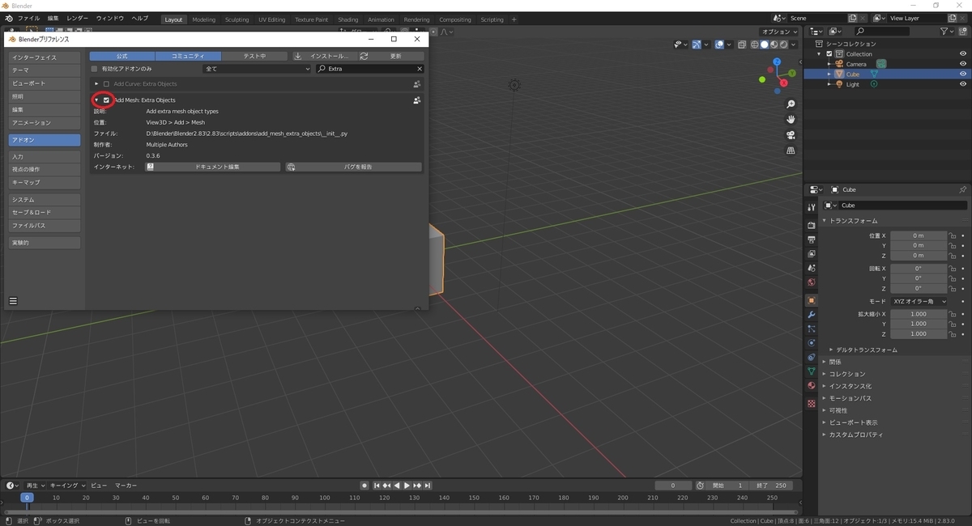Toggle X-ray in the viewport header

click(740, 45)
